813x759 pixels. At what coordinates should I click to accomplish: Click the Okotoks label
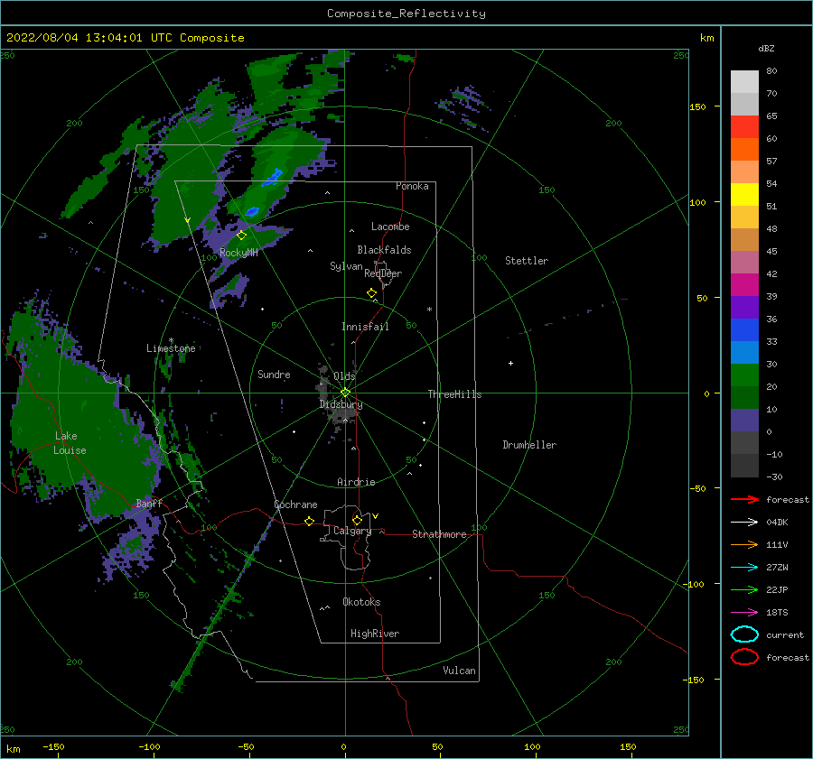click(x=361, y=602)
